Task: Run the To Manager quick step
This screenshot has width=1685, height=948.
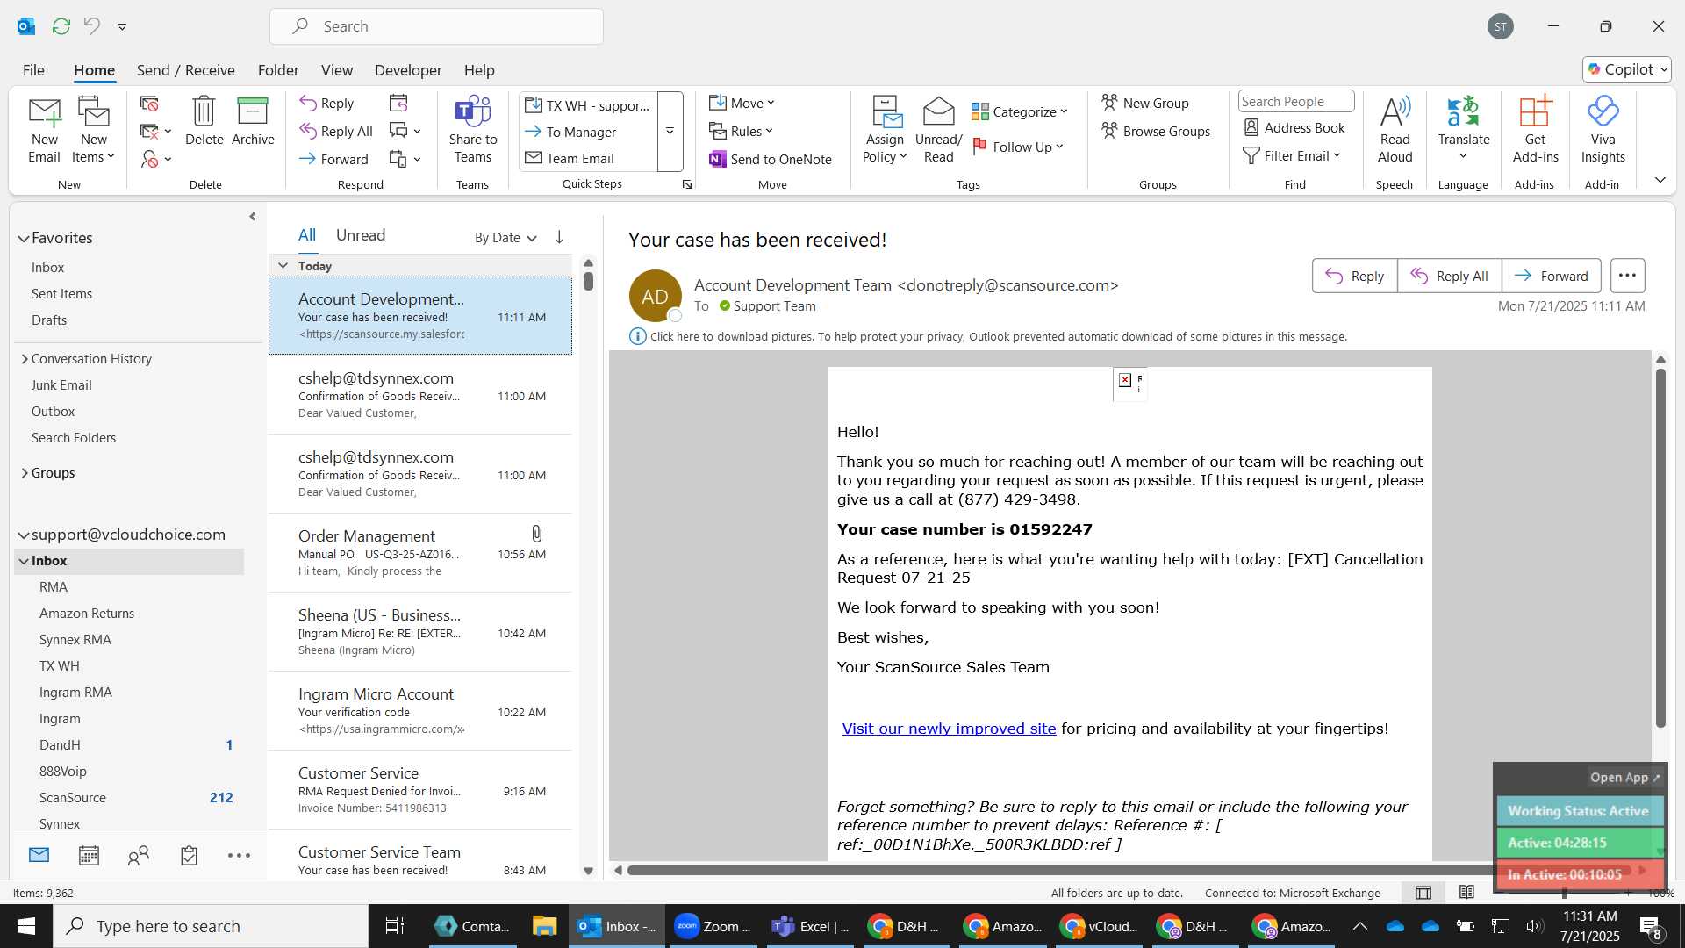Action: point(581,132)
